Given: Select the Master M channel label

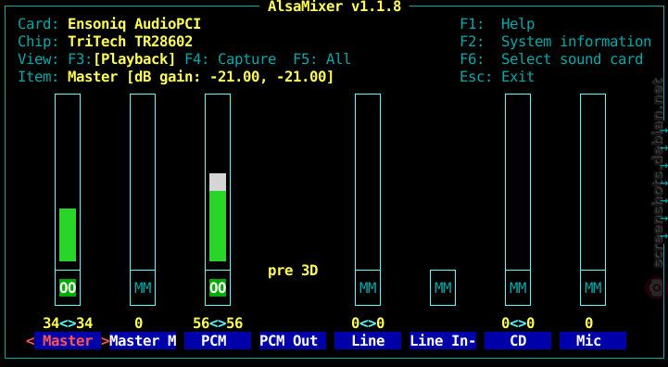Looking at the screenshot, I should pos(143,340).
